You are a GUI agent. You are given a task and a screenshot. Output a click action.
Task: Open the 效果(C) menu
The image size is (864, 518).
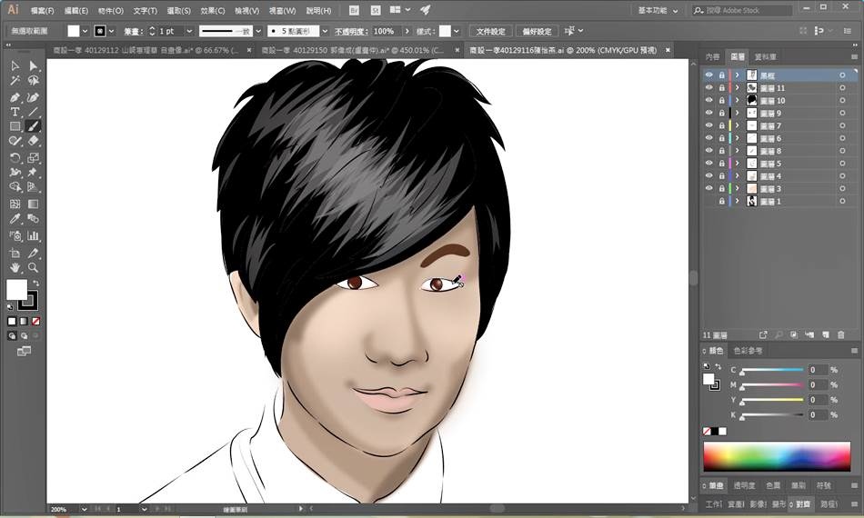(213, 11)
